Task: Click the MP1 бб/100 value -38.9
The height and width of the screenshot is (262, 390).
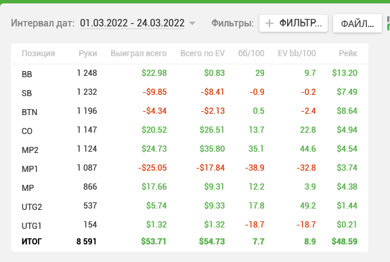Action: click(x=255, y=167)
